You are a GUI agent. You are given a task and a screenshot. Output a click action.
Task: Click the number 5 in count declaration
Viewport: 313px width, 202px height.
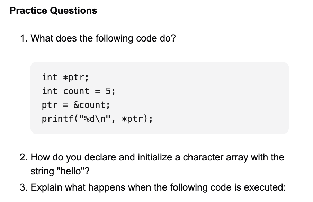108,91
